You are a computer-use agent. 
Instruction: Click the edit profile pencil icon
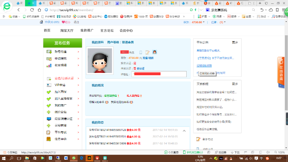(x=147, y=52)
